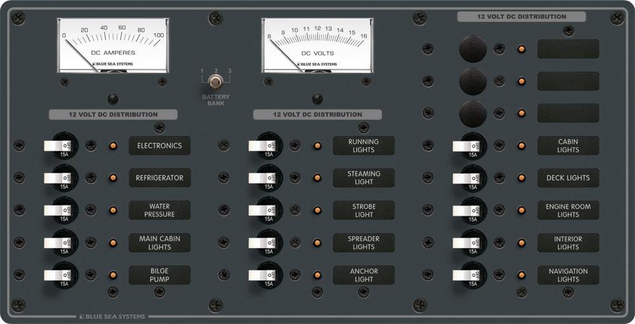Click the Cabin Lights indicator LED
This screenshot has height=324, width=635.
(521, 146)
